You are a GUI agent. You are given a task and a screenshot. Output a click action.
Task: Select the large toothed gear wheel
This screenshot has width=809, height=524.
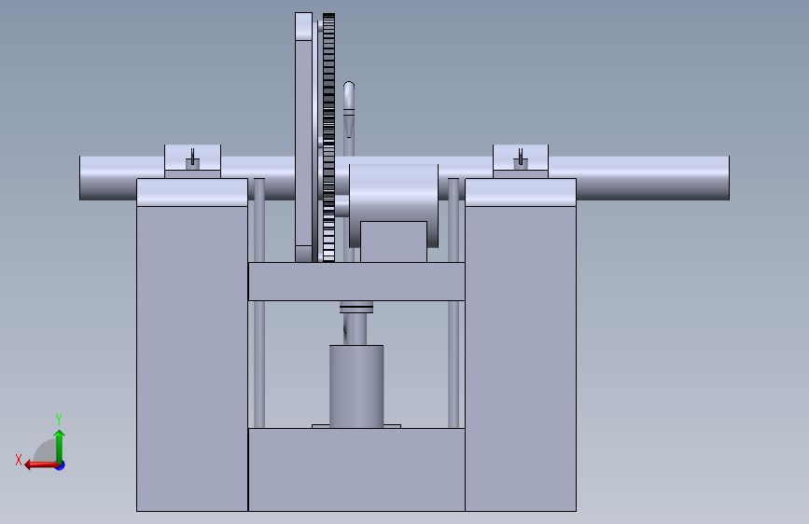point(328,137)
